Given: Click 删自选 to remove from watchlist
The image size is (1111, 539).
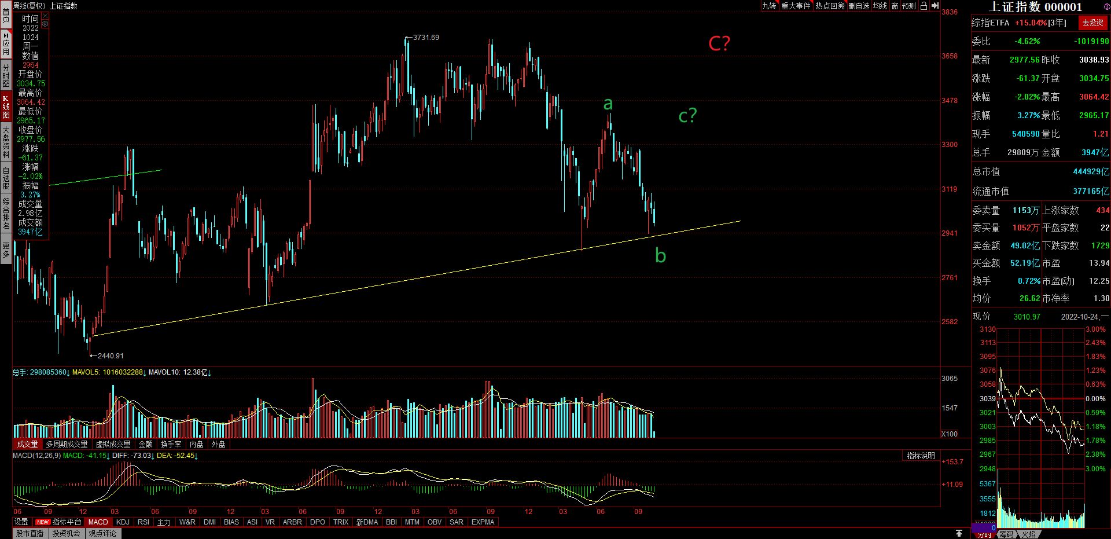Looking at the screenshot, I should (859, 6).
